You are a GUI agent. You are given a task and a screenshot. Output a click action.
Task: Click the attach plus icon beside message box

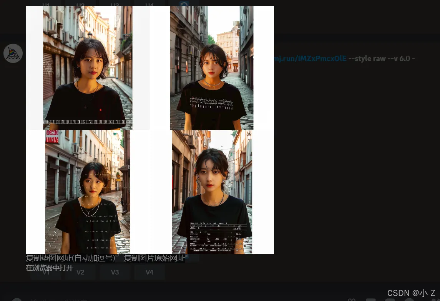point(16,299)
